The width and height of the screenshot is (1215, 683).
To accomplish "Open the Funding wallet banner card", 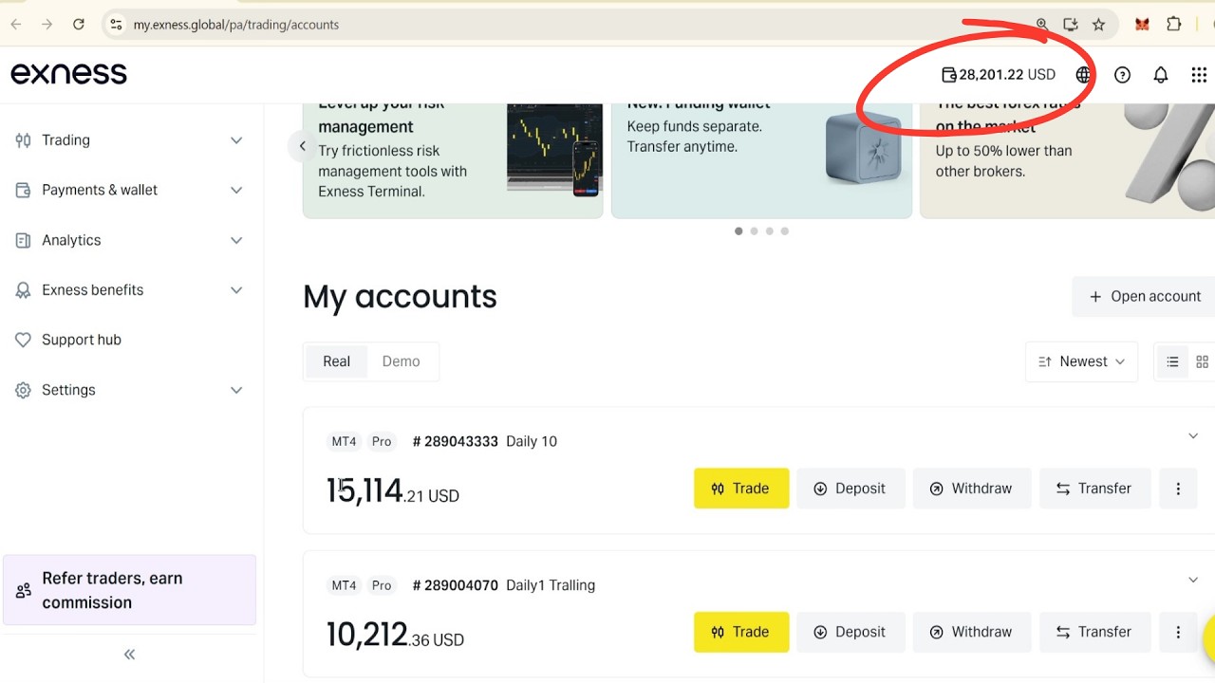I will click(x=761, y=160).
